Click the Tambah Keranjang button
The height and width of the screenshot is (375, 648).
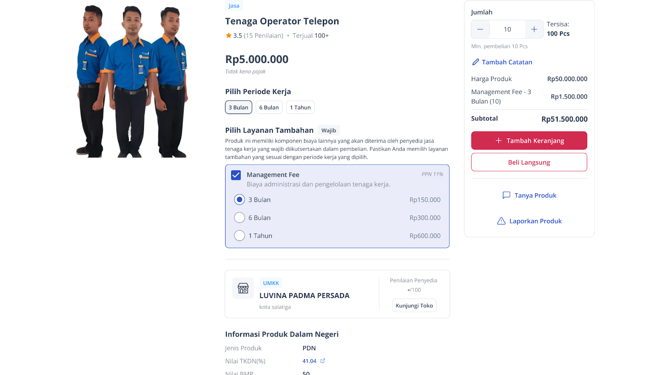click(529, 141)
